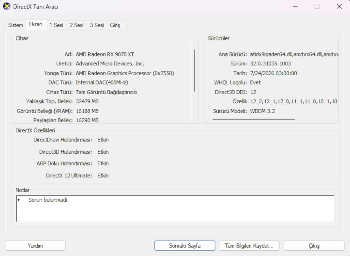
Task: Click the Cihaz panel vertical scrollbar
Action: tap(194, 71)
